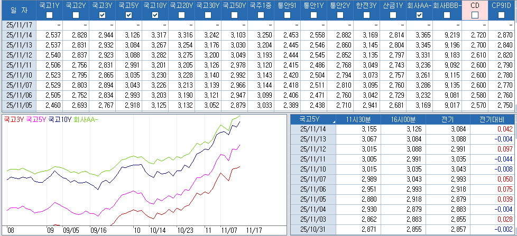This screenshot has height=236, width=517.
Task: Enable the 국고1Y column checkbox
Action: 49,15
